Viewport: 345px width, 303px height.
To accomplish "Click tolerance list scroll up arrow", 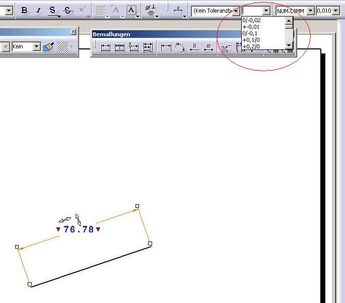I will [x=289, y=21].
